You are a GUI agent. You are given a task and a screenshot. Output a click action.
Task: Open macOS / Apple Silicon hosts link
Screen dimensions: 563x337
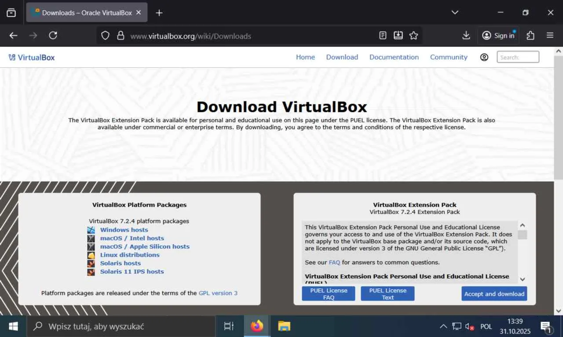(145, 247)
